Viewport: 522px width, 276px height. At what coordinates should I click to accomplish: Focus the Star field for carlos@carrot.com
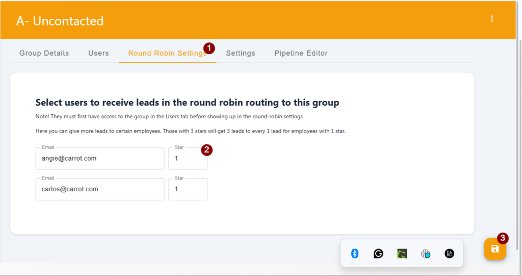(x=188, y=189)
